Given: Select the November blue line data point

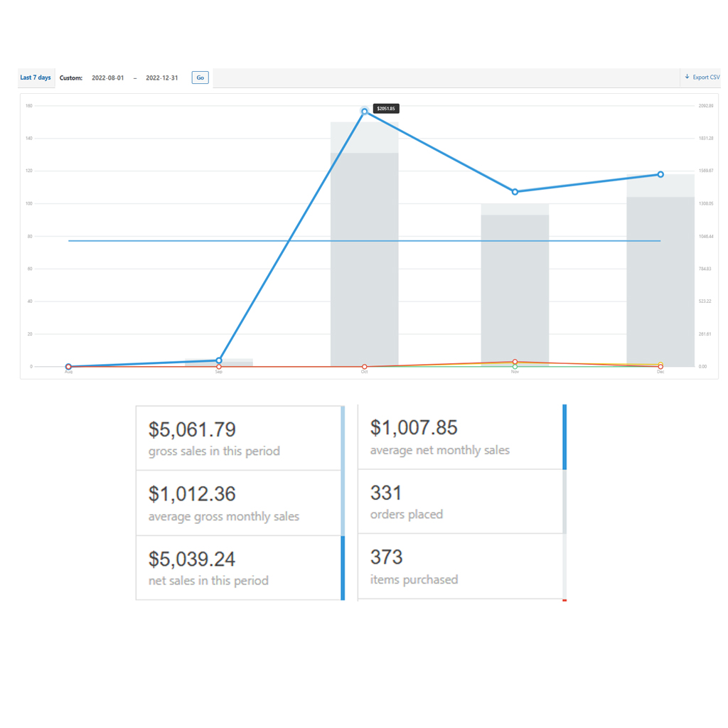Looking at the screenshot, I should point(515,192).
